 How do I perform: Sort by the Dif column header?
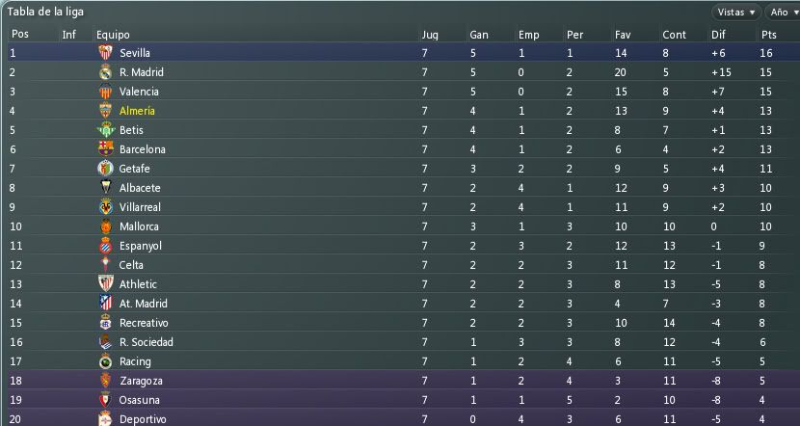(x=718, y=35)
